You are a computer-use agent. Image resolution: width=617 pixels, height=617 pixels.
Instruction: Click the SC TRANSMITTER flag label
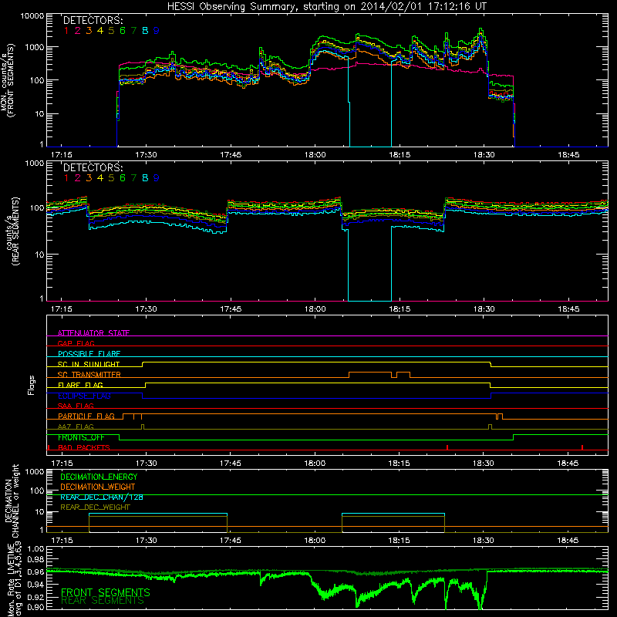coord(89,375)
